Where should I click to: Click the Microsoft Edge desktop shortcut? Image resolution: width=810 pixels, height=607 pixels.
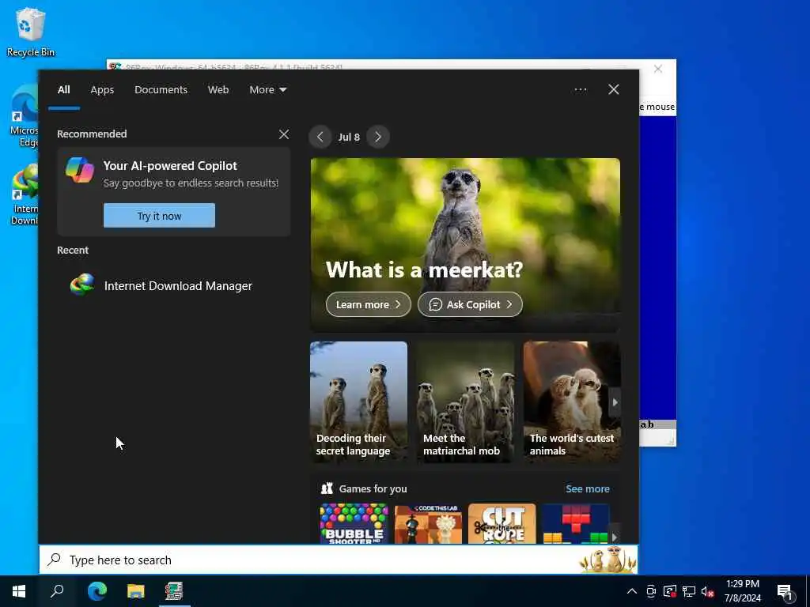coord(24,116)
